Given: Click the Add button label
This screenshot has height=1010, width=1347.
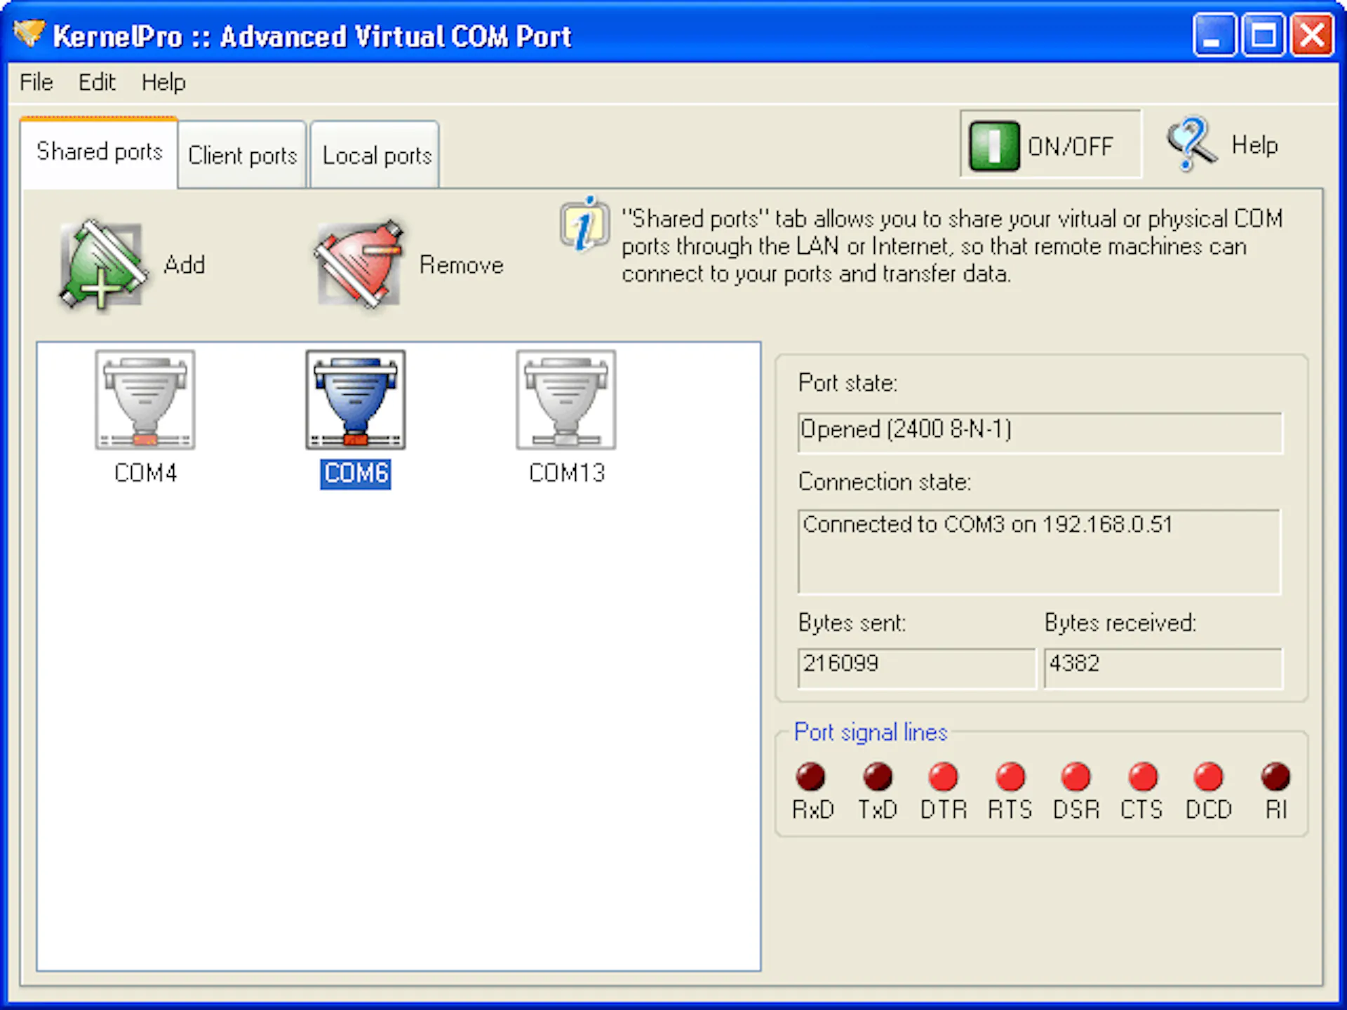Looking at the screenshot, I should point(185,265).
